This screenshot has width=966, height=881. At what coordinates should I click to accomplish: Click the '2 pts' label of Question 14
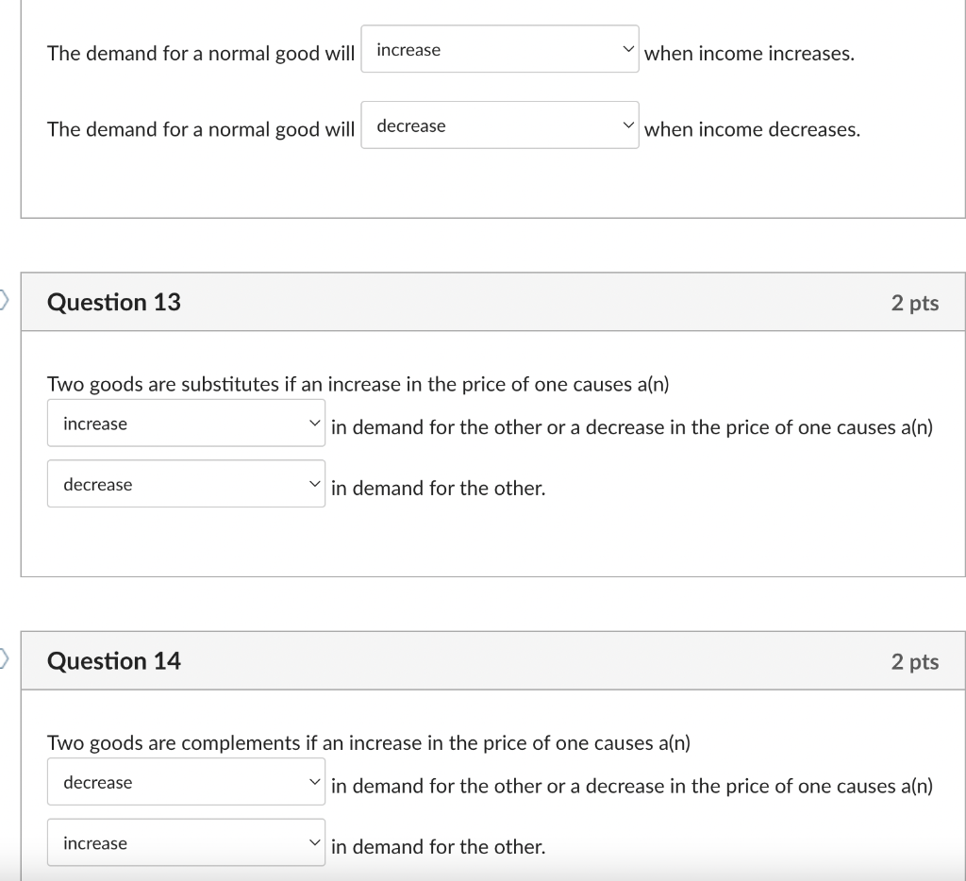point(915,661)
